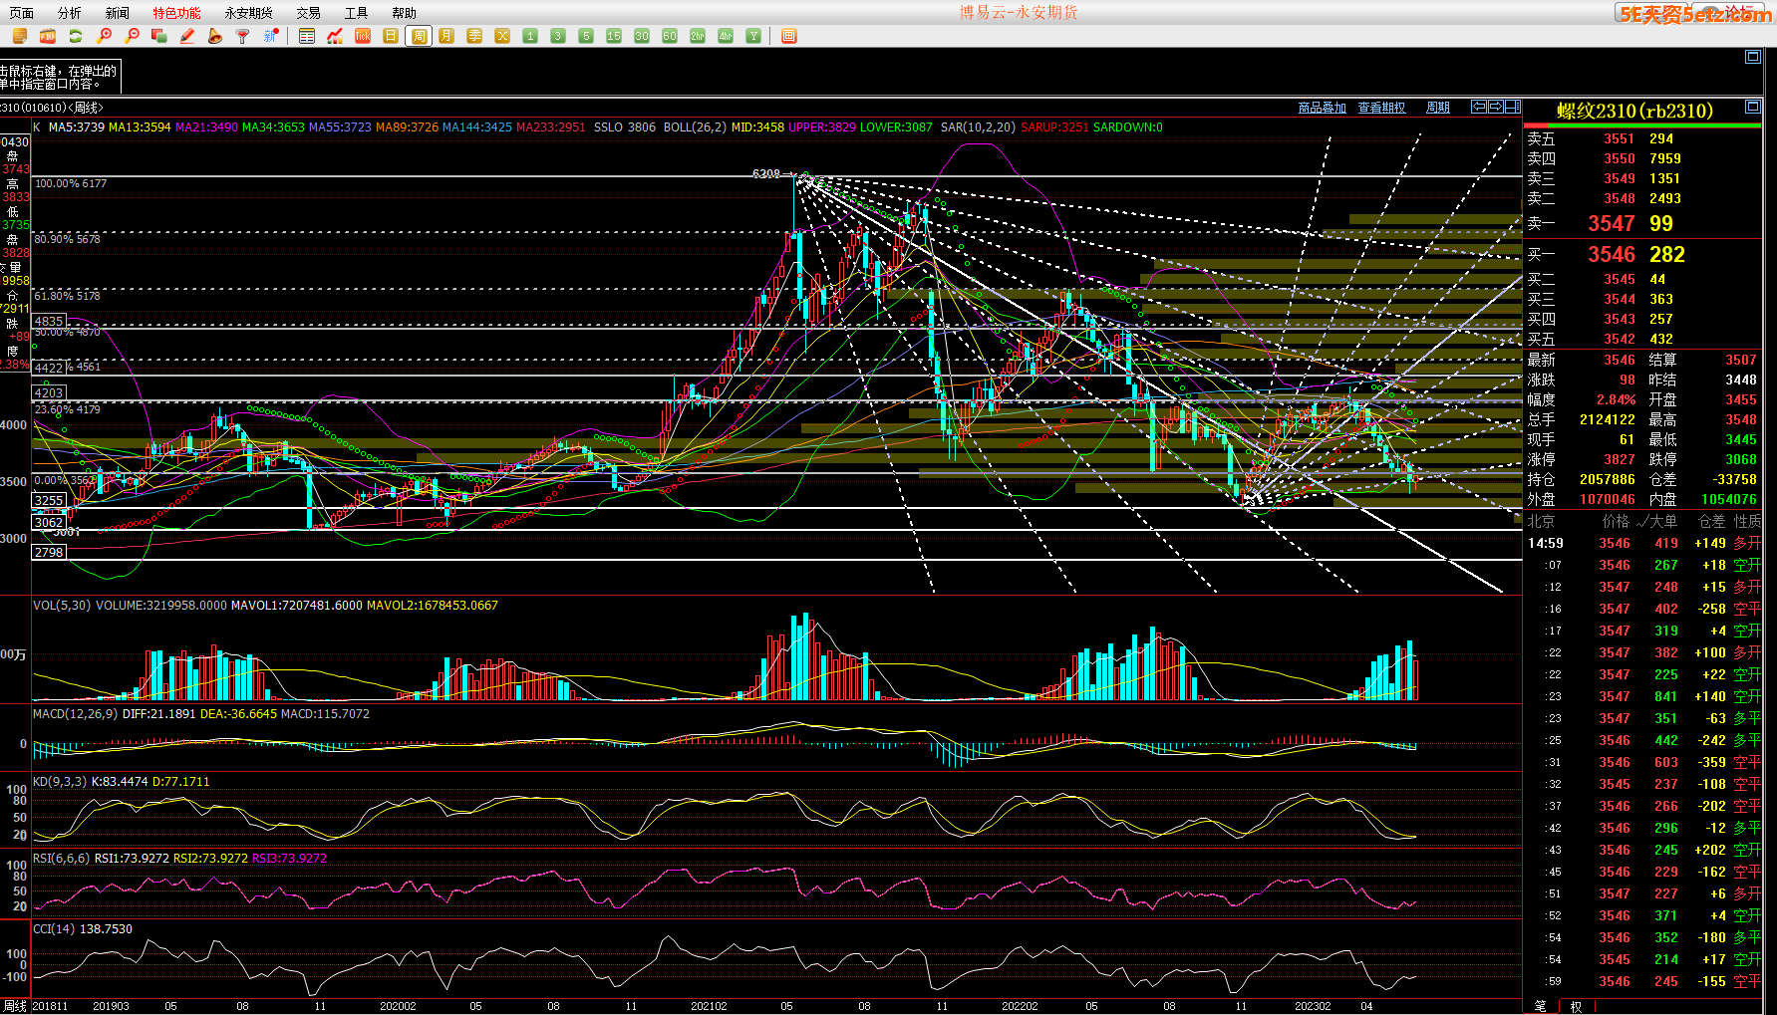Select daily period 日 button

tap(391, 36)
